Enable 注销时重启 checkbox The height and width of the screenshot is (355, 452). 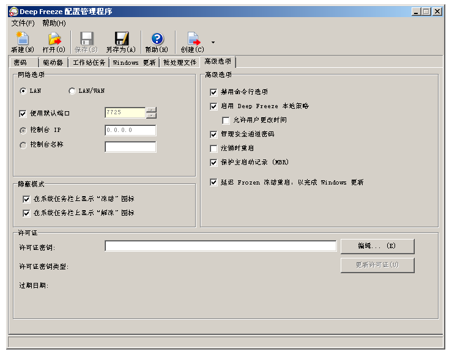tap(213, 148)
